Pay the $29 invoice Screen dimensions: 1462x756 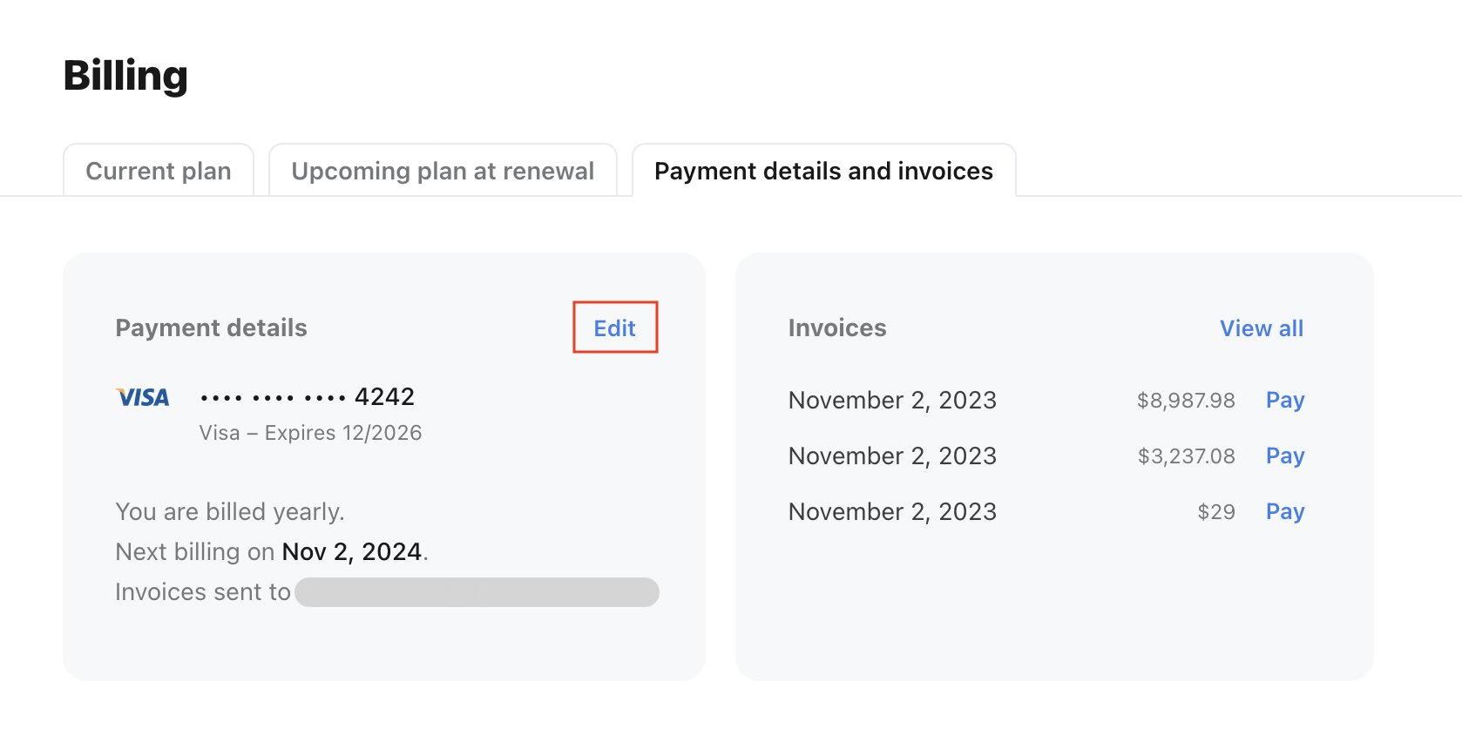click(x=1285, y=511)
